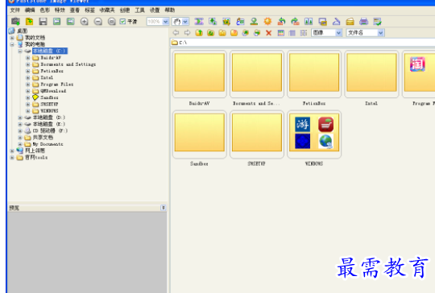Expand the Program Files tree folder
435x293 pixels.
27,85
